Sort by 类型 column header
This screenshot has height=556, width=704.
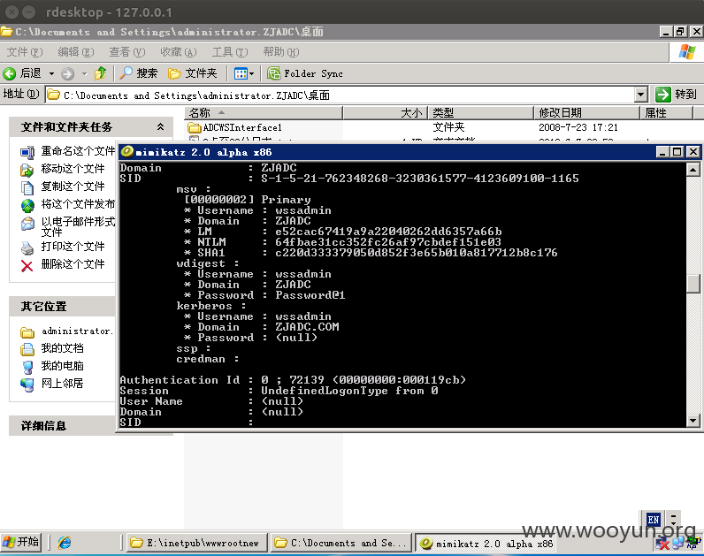click(x=480, y=112)
